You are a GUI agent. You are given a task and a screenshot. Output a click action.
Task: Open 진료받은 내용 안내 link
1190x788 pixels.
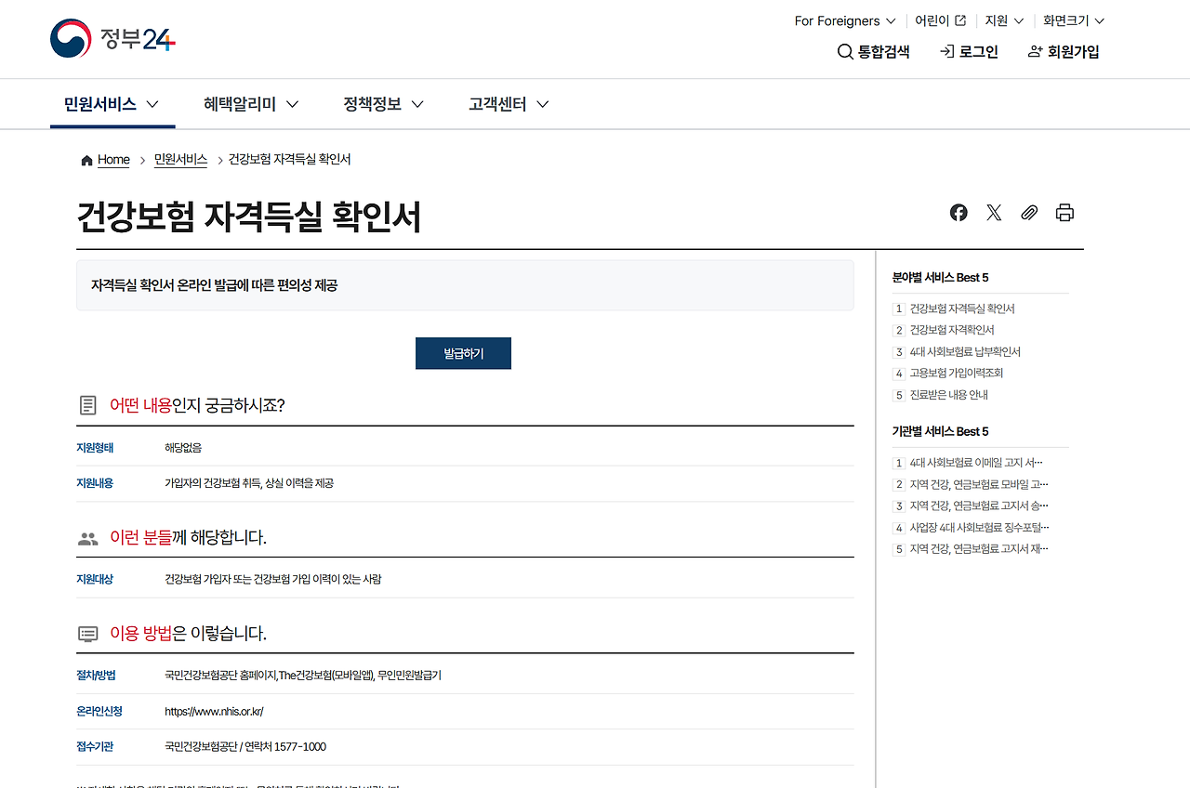pyautogui.click(x=949, y=395)
